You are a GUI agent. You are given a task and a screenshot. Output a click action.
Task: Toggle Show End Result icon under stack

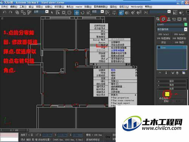click(x=166, y=73)
